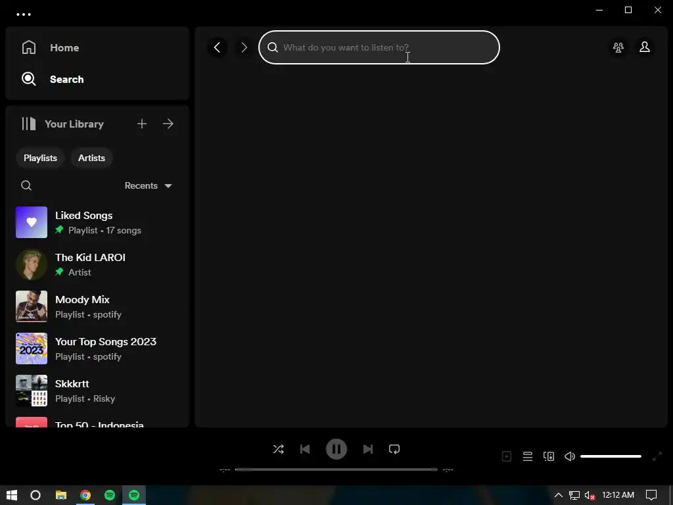Show hidden system tray icons
The image size is (673, 505).
click(x=559, y=495)
